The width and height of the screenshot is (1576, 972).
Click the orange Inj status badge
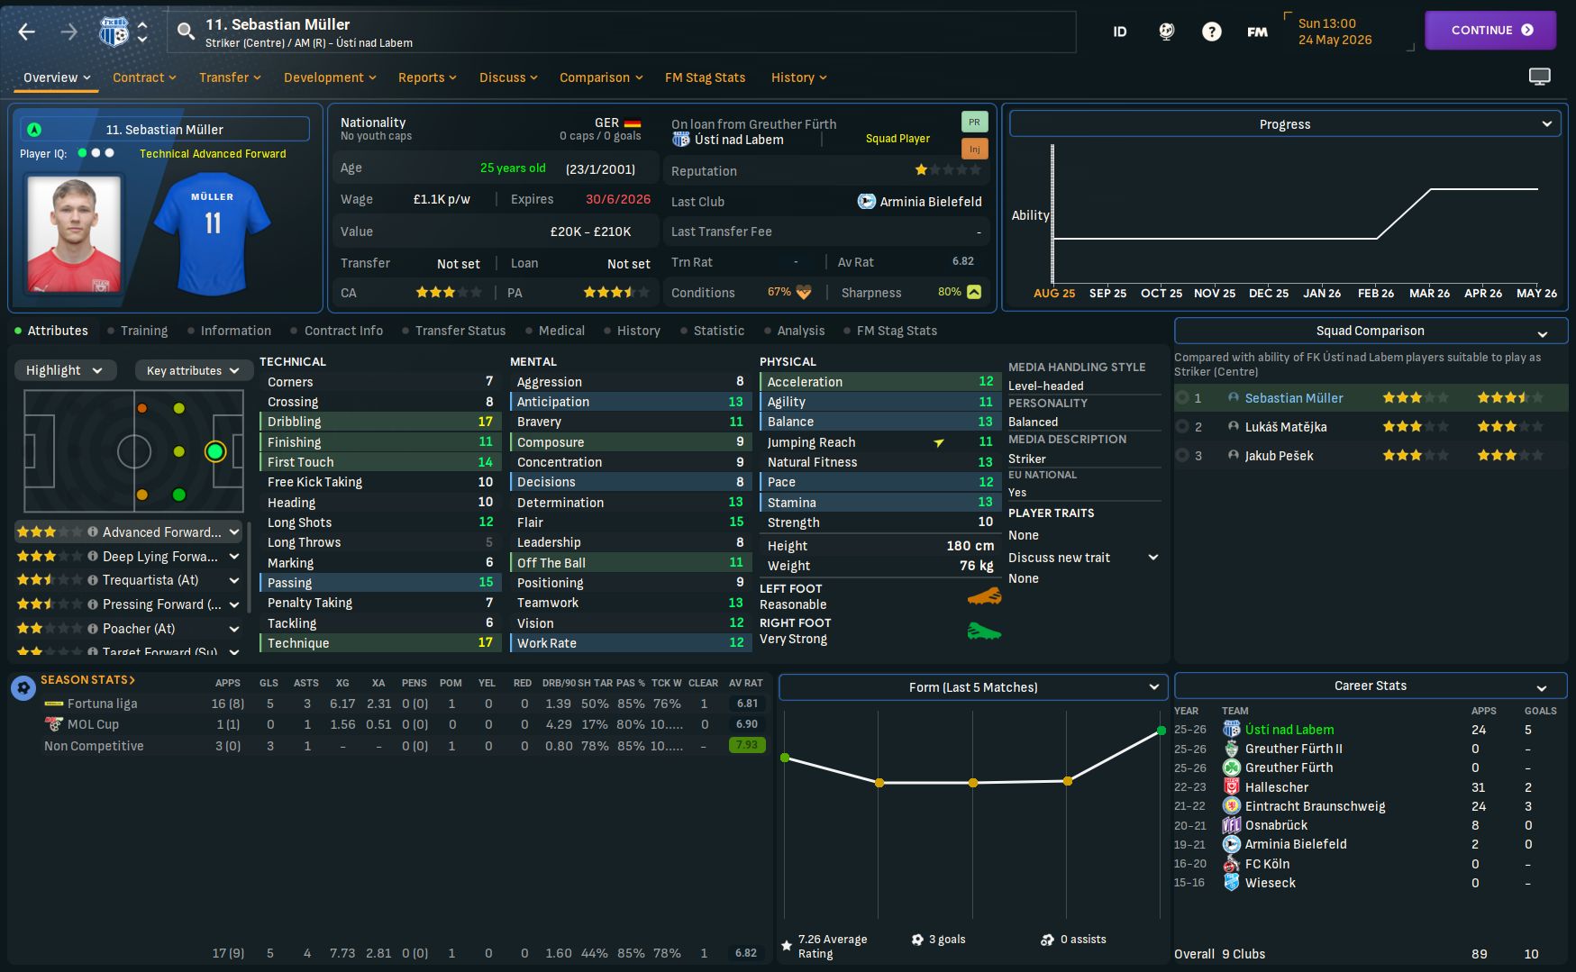pyautogui.click(x=974, y=149)
